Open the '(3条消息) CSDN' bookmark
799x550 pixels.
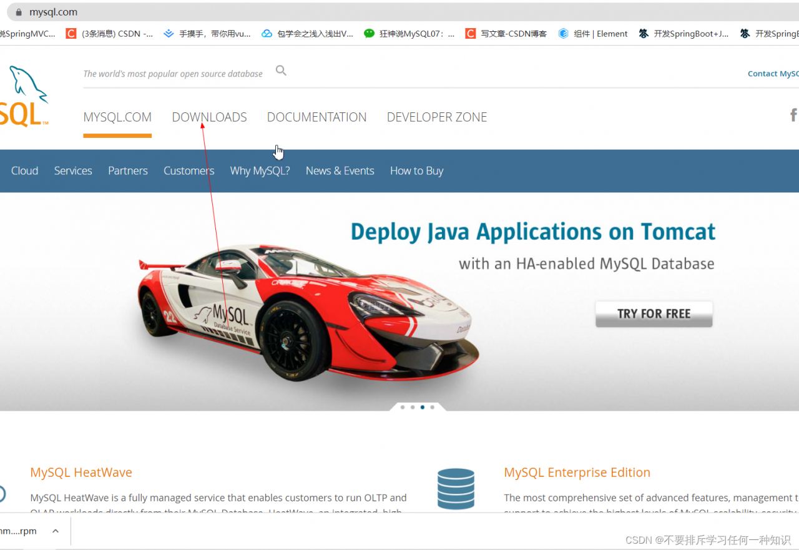[109, 34]
